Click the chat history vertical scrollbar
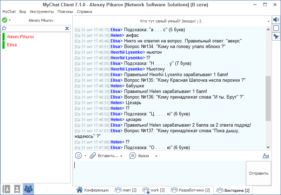The height and width of the screenshot is (195, 281). point(268,98)
